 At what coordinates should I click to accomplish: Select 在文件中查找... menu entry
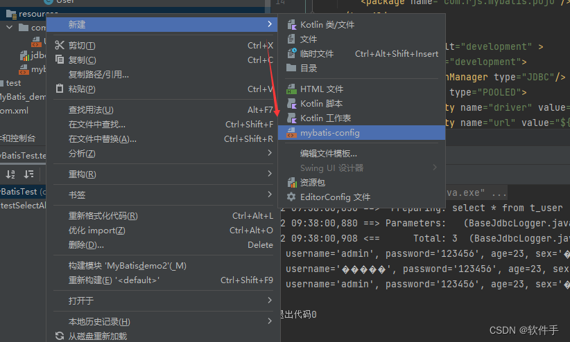click(x=164, y=124)
